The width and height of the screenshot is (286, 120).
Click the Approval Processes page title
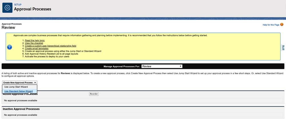[x=33, y=9]
